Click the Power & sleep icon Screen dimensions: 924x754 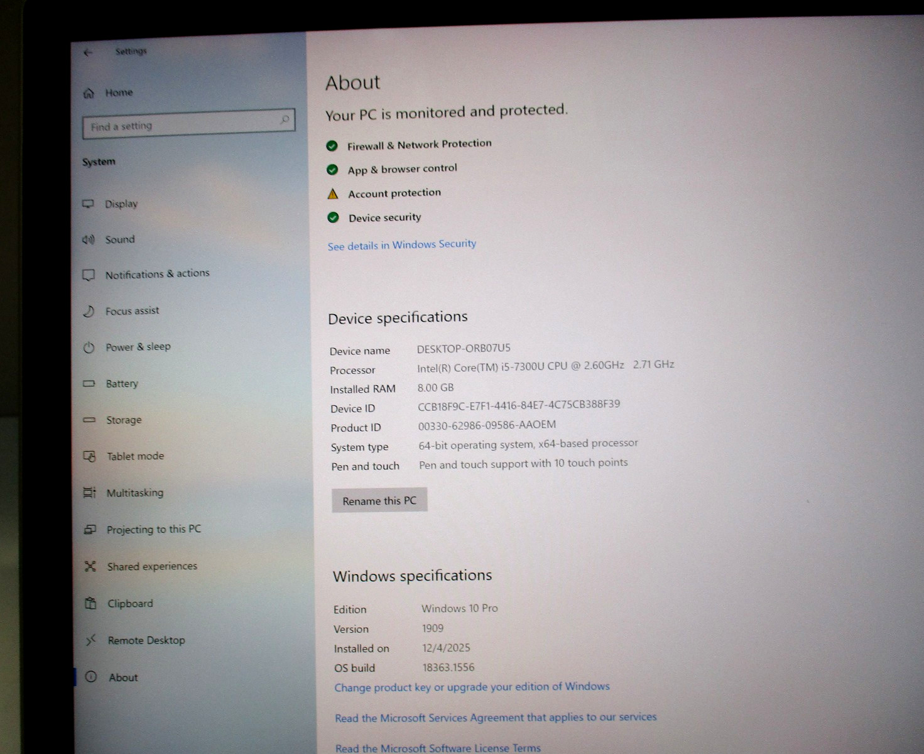89,347
